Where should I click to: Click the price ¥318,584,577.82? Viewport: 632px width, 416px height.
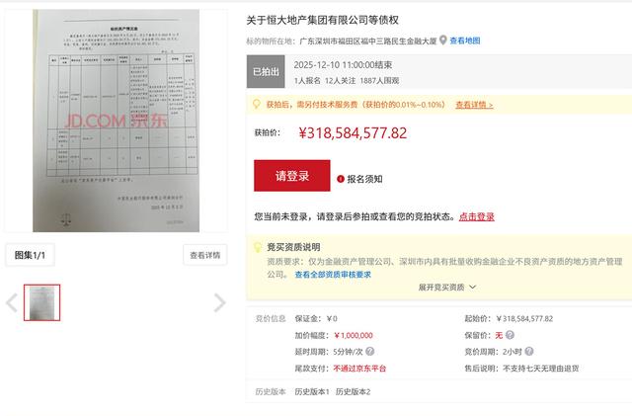(353, 133)
